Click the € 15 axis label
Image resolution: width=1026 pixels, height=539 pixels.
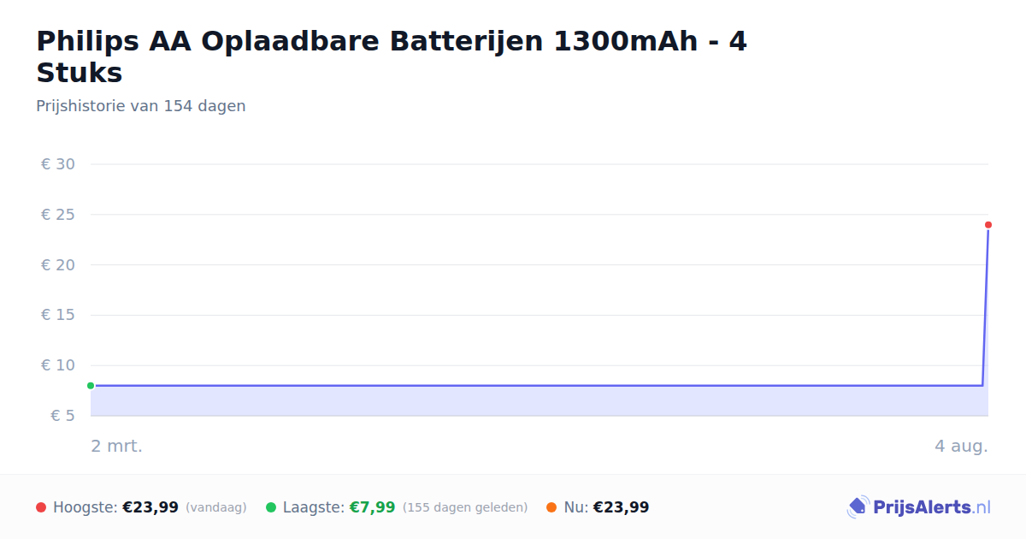[x=58, y=315]
